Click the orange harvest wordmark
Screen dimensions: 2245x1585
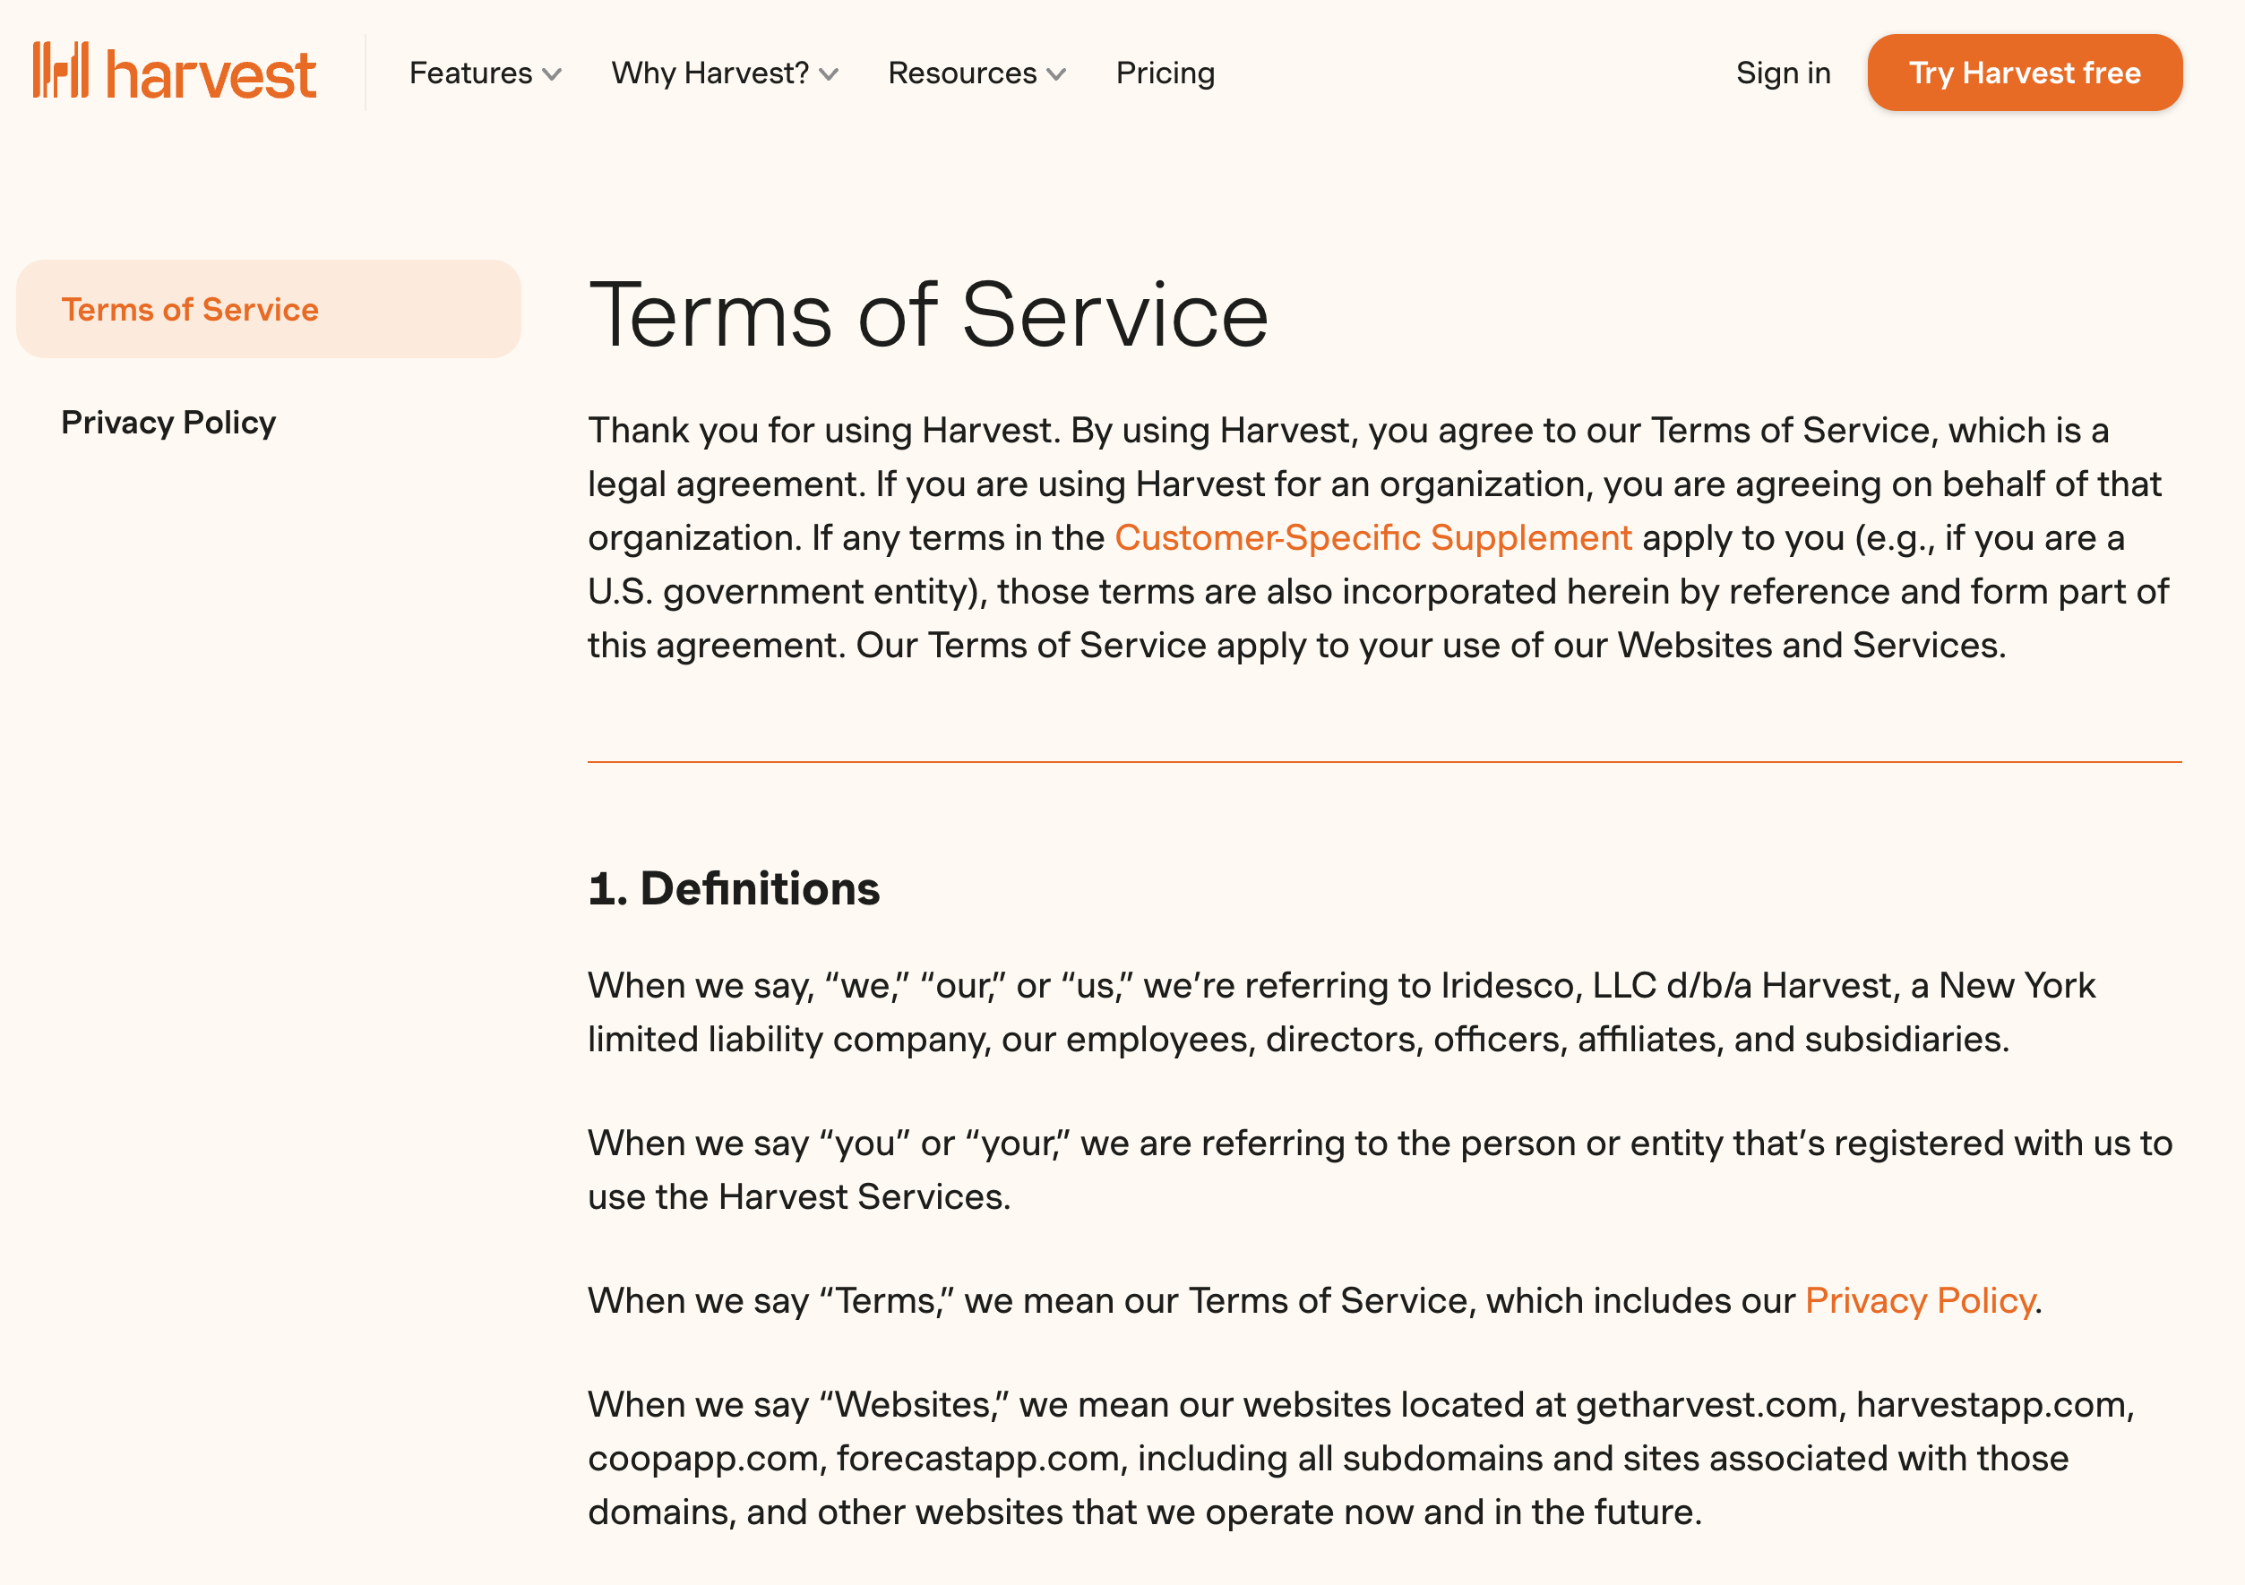(211, 74)
